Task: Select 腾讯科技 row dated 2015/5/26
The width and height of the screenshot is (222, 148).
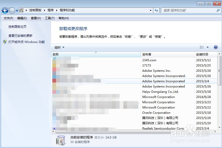Action: pos(134,118)
